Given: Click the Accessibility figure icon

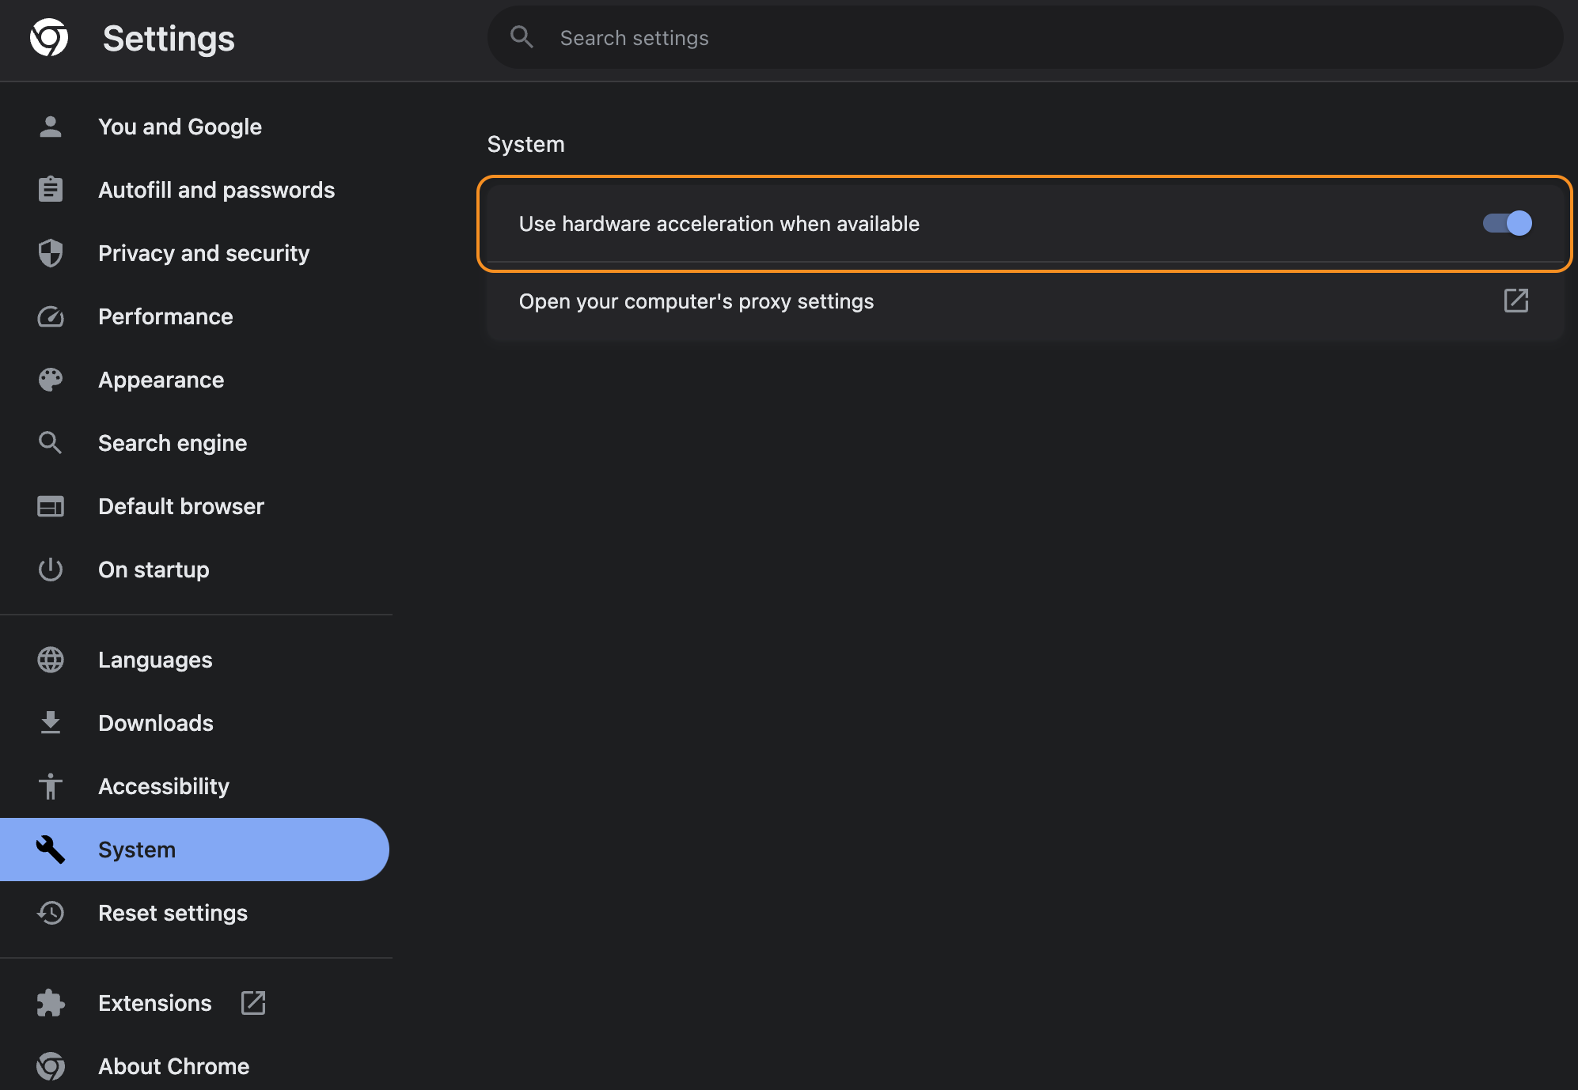Looking at the screenshot, I should click(x=51, y=786).
